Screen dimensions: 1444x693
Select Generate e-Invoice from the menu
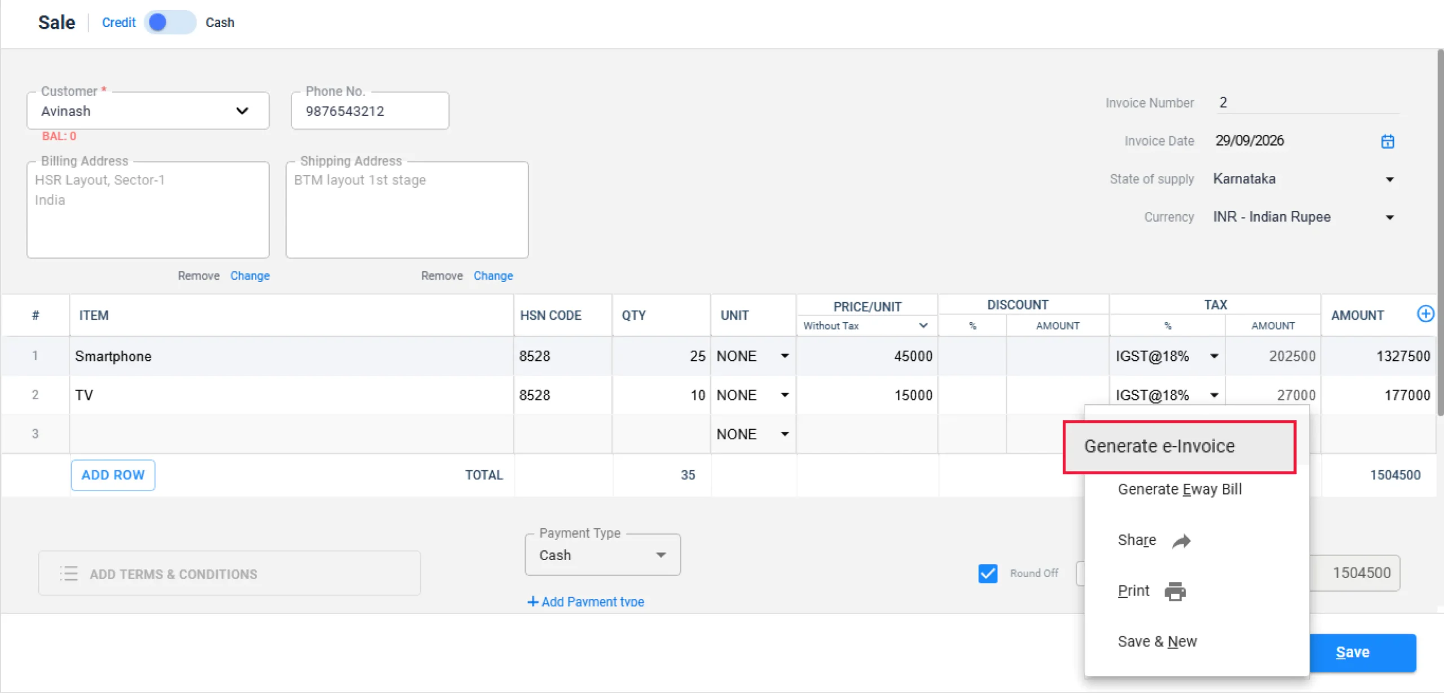1179,447
